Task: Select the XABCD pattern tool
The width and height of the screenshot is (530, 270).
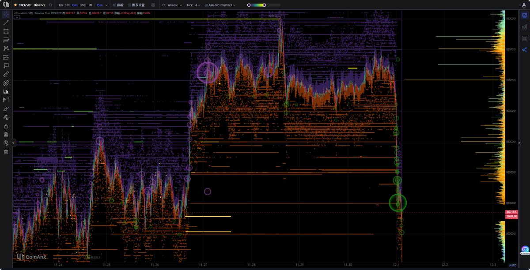Action: [x=6, y=49]
